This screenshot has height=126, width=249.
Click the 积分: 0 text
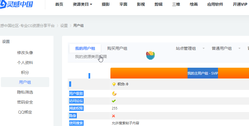pos(123,84)
